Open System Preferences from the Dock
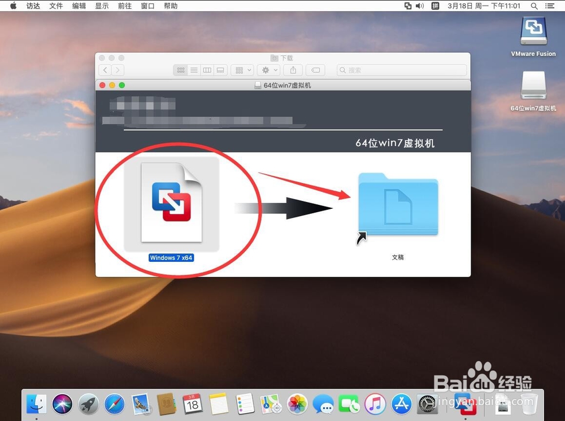Viewport: 565px width, 421px height. tap(427, 404)
